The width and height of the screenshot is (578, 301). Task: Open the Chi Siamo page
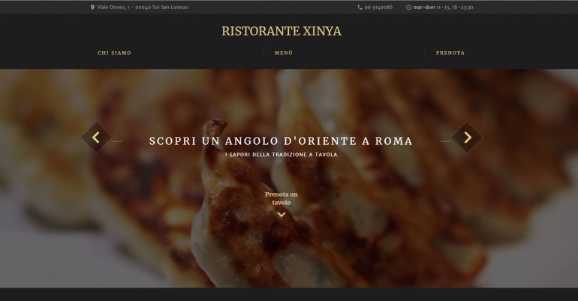click(x=114, y=53)
